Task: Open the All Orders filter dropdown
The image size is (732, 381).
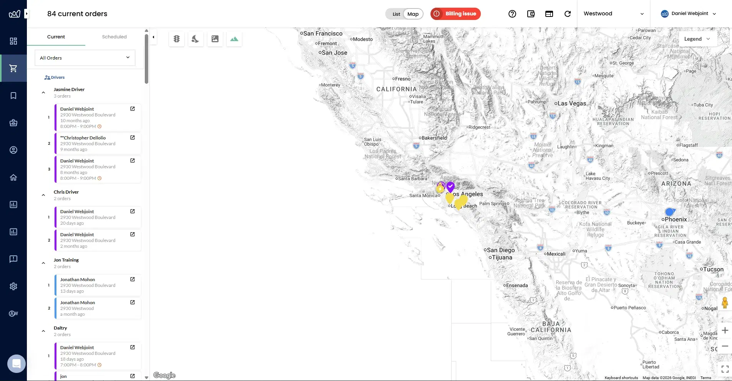Action: click(x=84, y=58)
